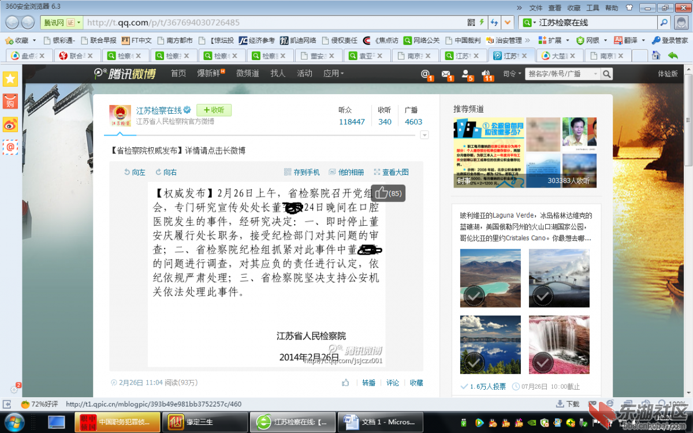
Task: Expand the post options dropdown arrow
Action: 424,135
